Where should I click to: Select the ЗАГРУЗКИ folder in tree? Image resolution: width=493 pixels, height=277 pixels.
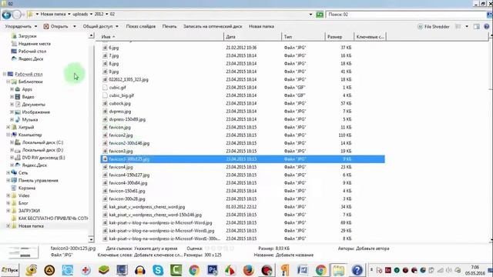pos(29,211)
